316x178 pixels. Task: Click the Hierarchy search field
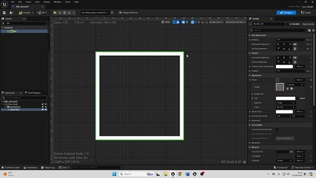tap(24, 98)
